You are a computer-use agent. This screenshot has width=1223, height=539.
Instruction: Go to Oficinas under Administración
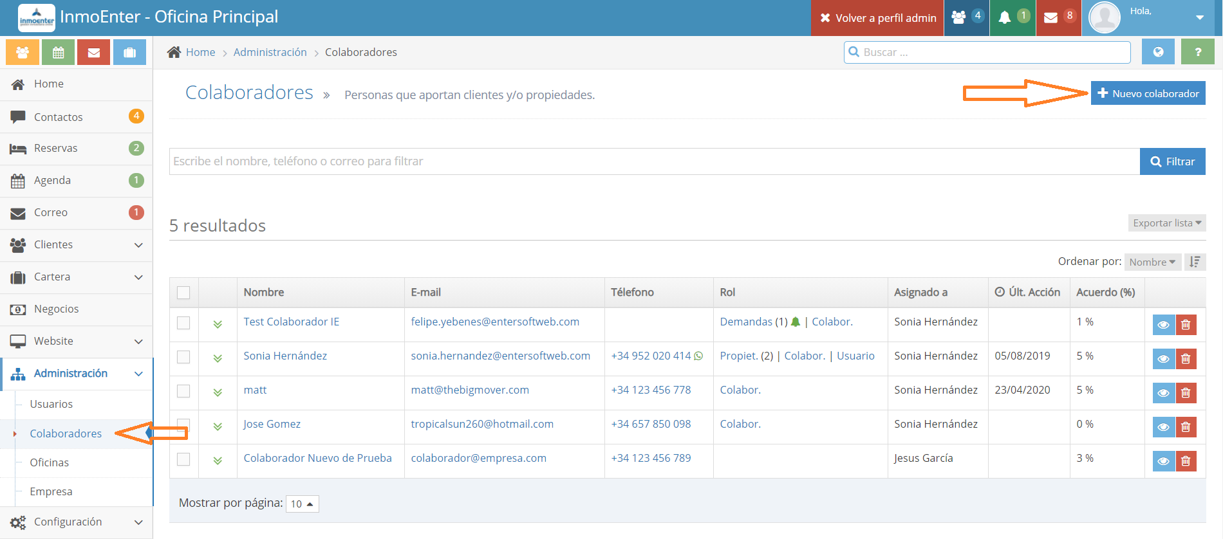[x=50, y=462]
